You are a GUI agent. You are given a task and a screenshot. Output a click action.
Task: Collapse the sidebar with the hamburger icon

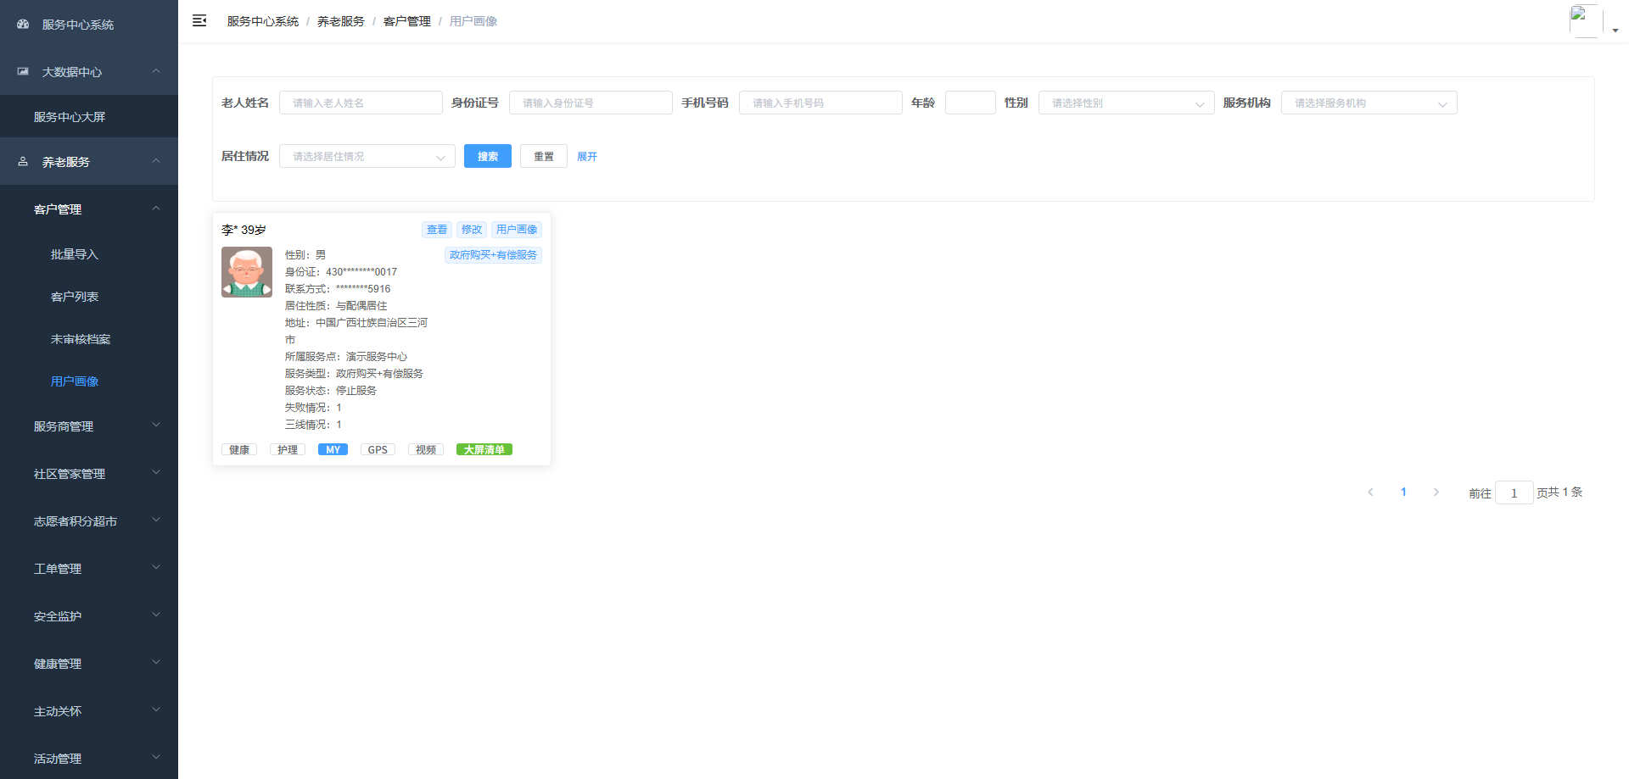tap(199, 20)
